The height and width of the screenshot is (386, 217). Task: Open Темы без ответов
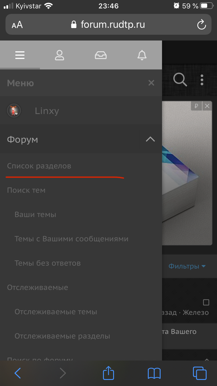[48, 263]
